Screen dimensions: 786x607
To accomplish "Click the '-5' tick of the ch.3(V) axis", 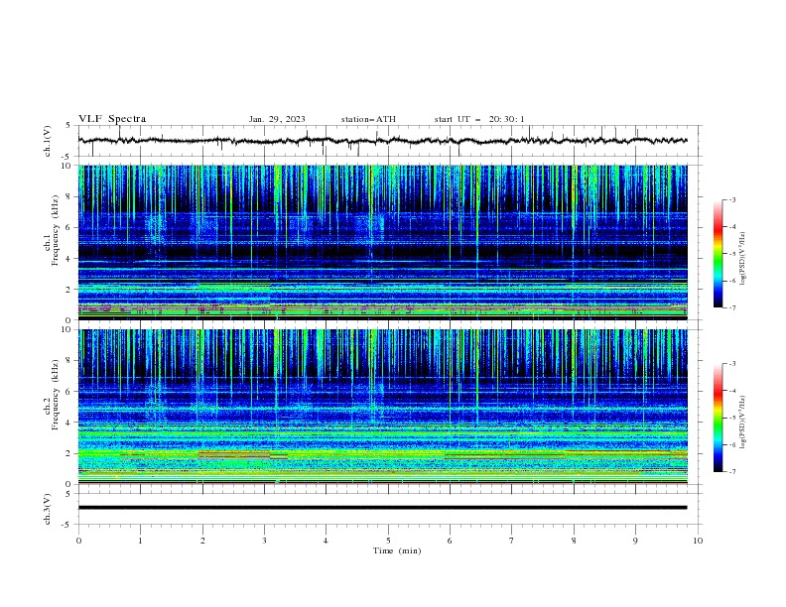I will pyautogui.click(x=67, y=525).
